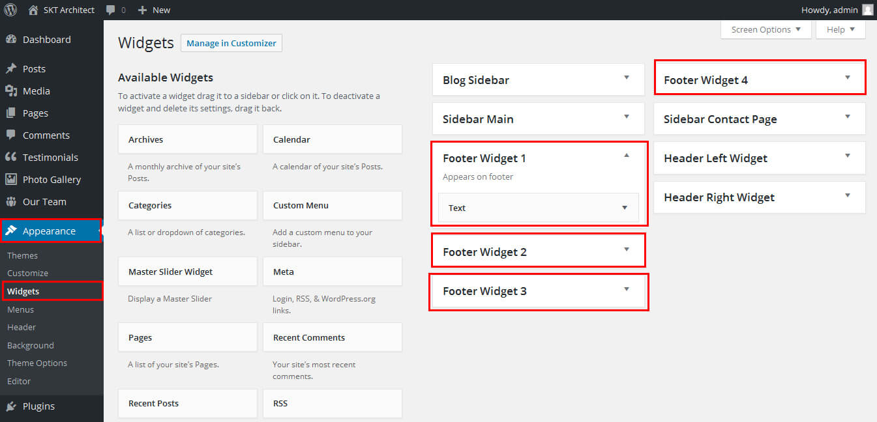Click the Dashboard gauge icon
The height and width of the screenshot is (422, 877).
pyautogui.click(x=11, y=40)
